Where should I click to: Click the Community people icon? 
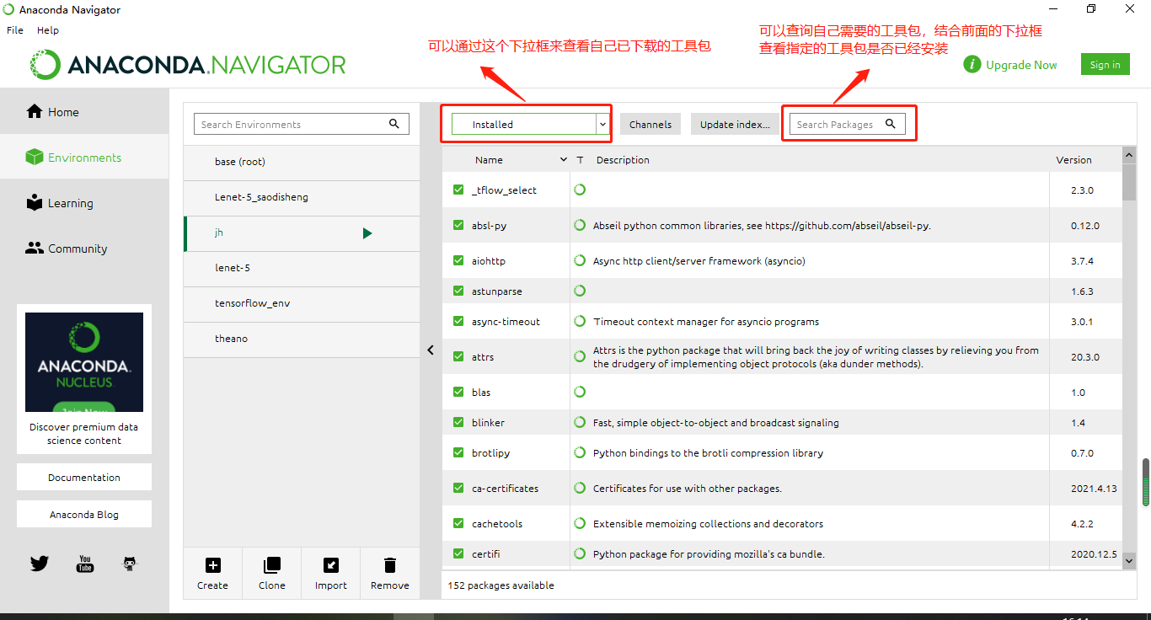tap(35, 248)
